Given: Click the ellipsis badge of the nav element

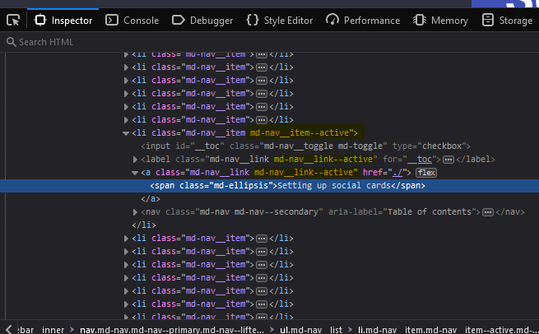Looking at the screenshot, I should pyautogui.click(x=488, y=212).
